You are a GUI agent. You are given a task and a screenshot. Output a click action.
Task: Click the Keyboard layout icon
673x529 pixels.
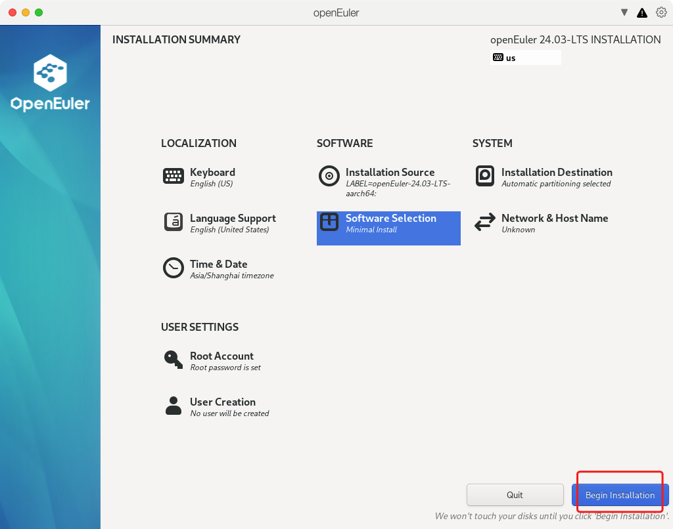174,176
